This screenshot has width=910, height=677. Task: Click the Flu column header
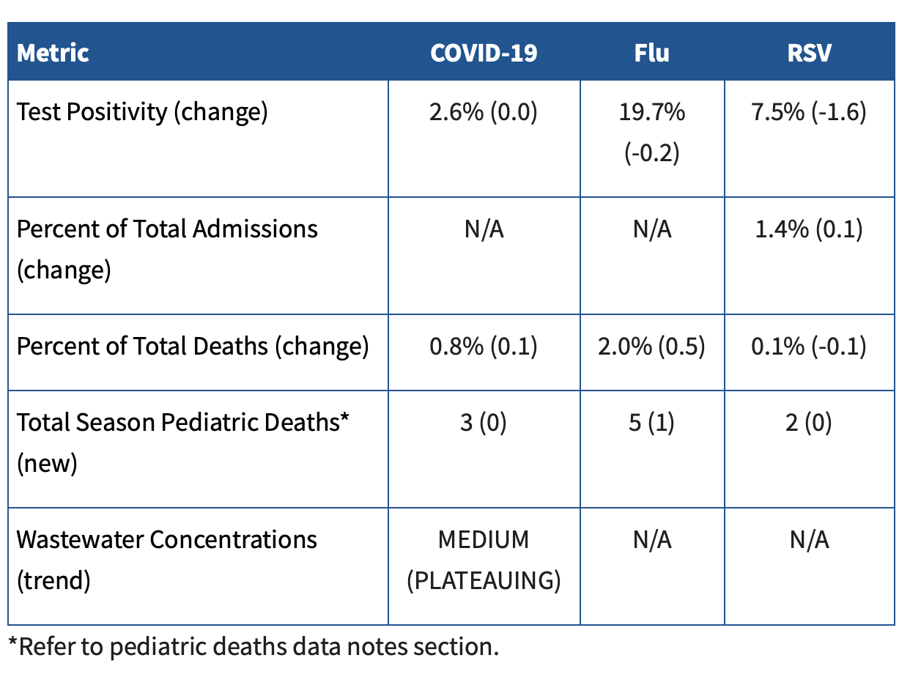[652, 53]
